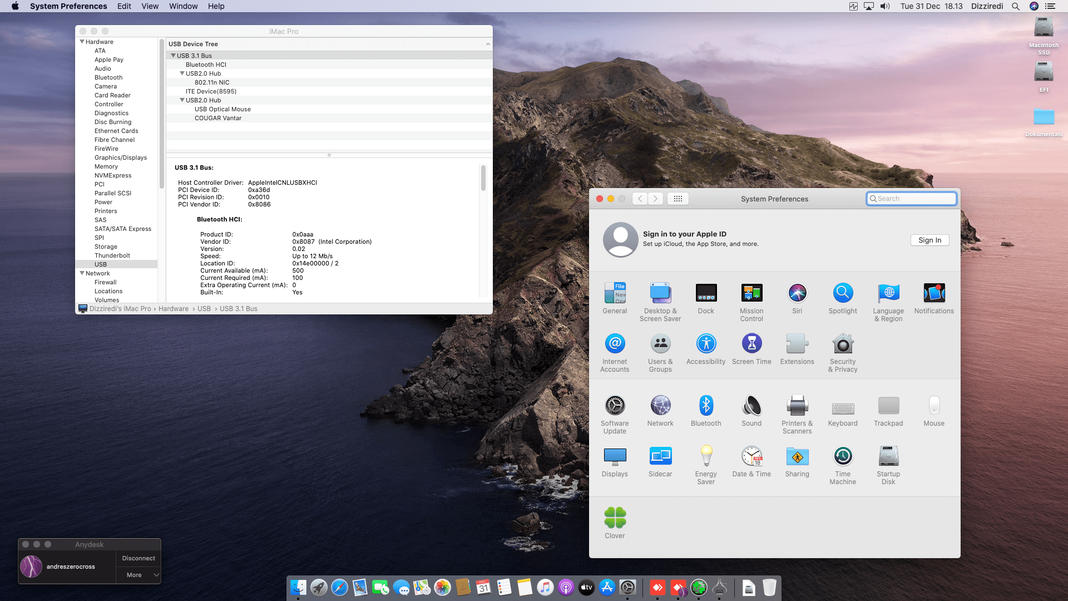Select Thunderbolt in the hardware list
Image resolution: width=1068 pixels, height=601 pixels.
112,255
